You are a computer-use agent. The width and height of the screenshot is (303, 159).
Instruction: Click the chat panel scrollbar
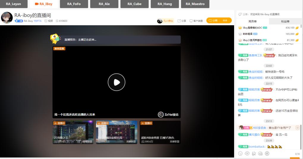click(x=301, y=137)
